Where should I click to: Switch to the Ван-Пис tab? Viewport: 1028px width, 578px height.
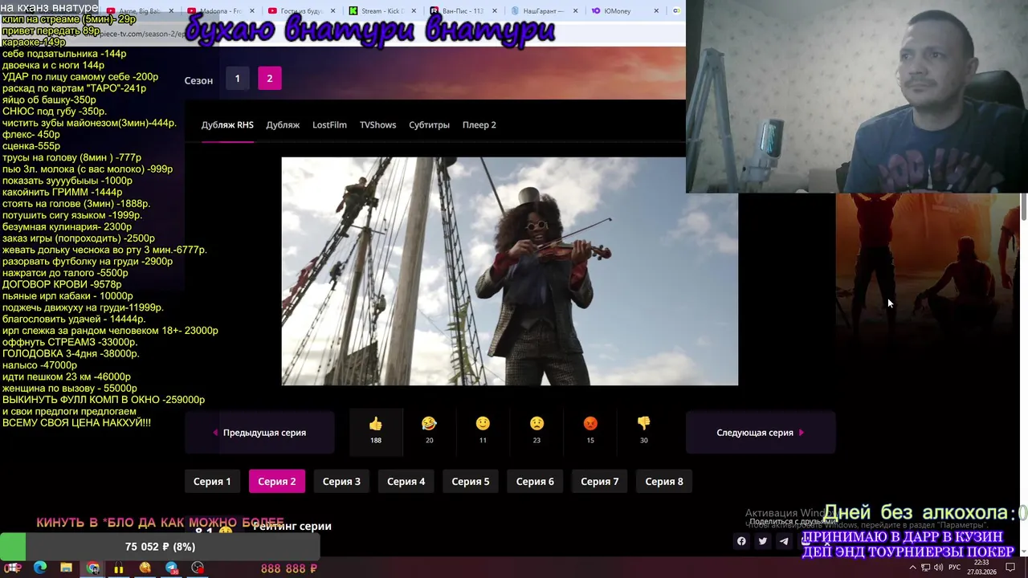coord(462,11)
